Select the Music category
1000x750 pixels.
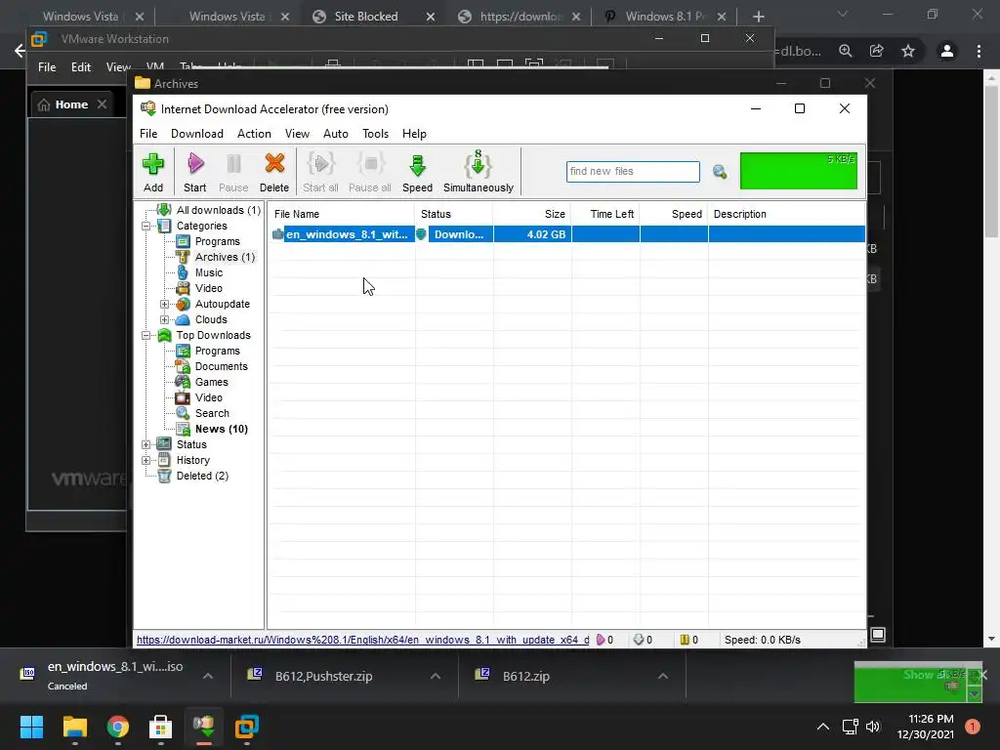pos(209,272)
